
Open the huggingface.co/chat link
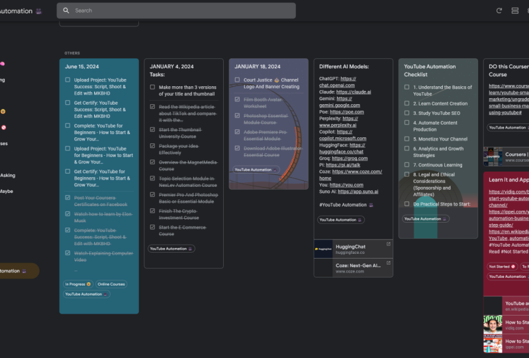pyautogui.click(x=341, y=152)
